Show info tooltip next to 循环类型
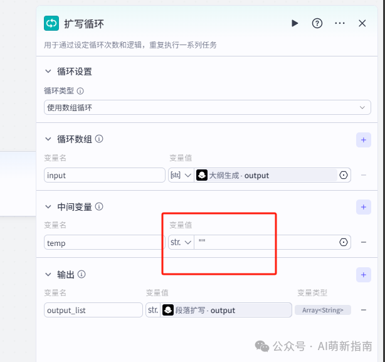Image resolution: width=385 pixels, height=362 pixels. 80,91
